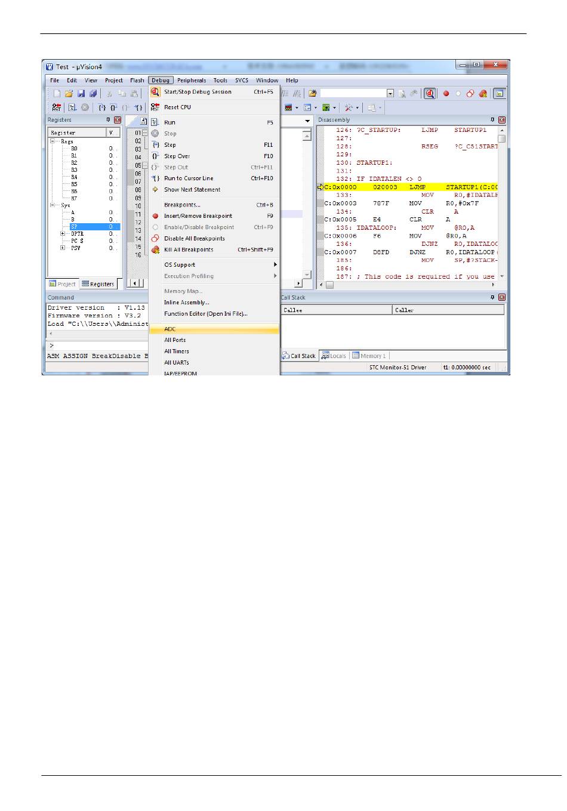
Task: Select Show Next Statement entry
Action: pyautogui.click(x=214, y=190)
